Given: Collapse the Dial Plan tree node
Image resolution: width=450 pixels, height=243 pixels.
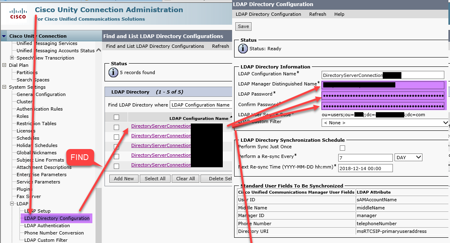Looking at the screenshot, I should (4, 65).
